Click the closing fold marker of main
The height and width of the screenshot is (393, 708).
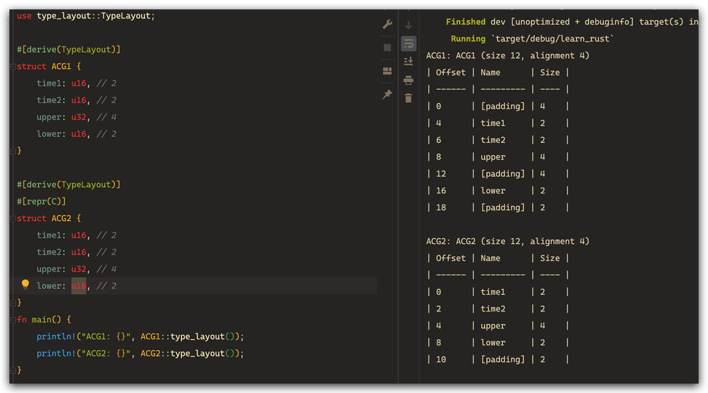point(12,370)
